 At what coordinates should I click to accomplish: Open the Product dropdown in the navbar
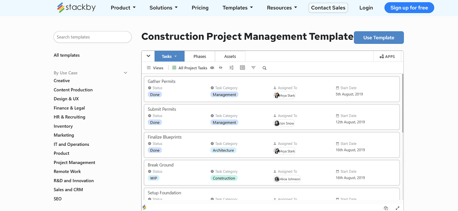[x=123, y=7]
